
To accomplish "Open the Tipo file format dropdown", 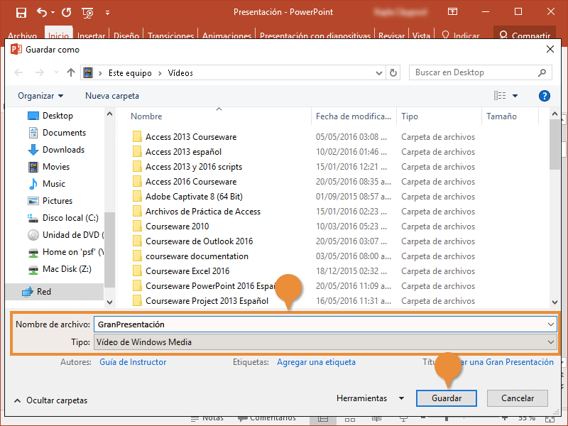I will (325, 342).
